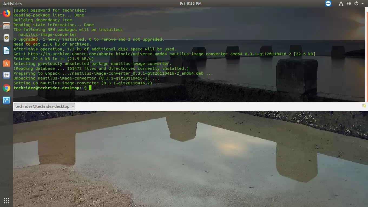Click 'Reading state information... Done' line

pyautogui.click(x=54, y=25)
